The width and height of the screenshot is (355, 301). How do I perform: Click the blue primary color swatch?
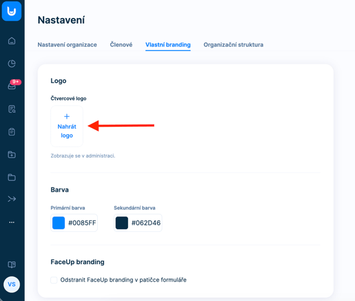click(59, 223)
